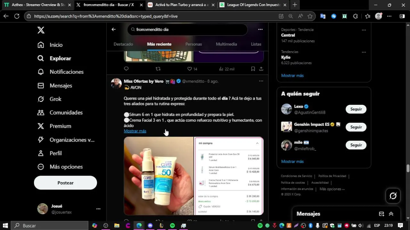Follow Genshin Impact ES
Screen dimensions: 410x230
click(x=356, y=127)
